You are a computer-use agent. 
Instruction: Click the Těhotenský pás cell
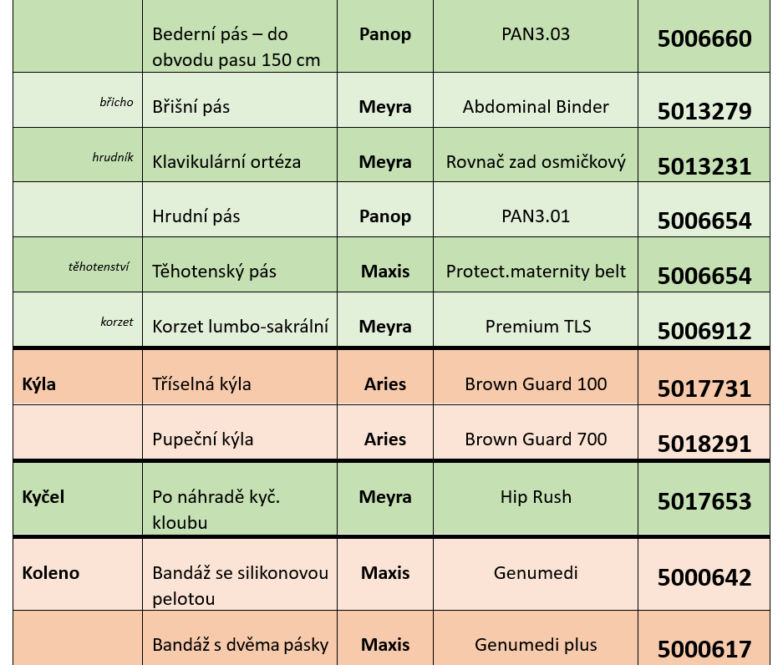click(240, 265)
